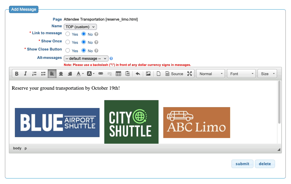The height and width of the screenshot is (184, 291).
Task: Open the text color picker
Action: [x=80, y=74]
